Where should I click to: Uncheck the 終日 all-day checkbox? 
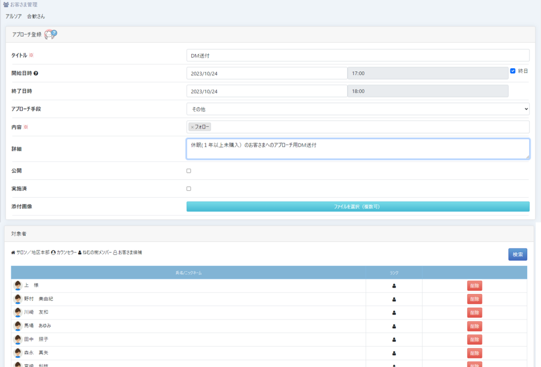pos(512,71)
